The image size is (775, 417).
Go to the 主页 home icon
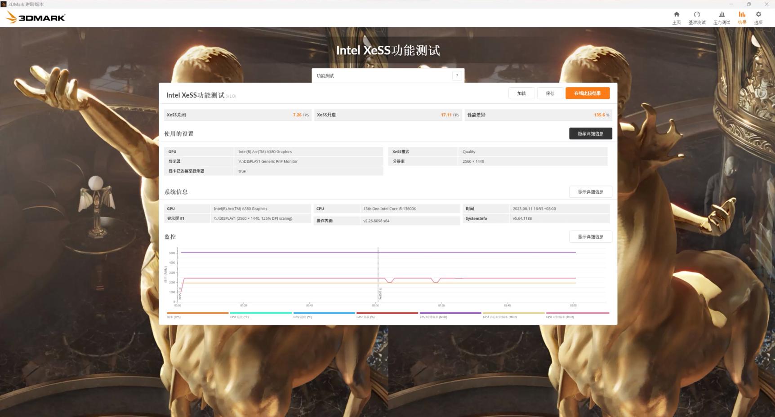click(x=676, y=18)
